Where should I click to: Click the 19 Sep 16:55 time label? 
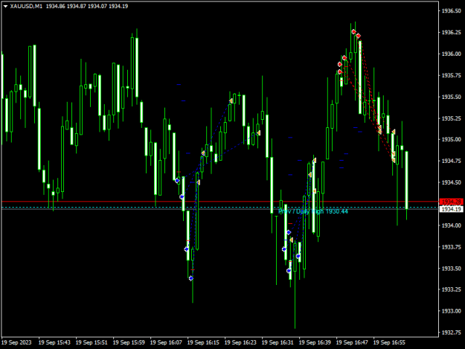pyautogui.click(x=389, y=342)
